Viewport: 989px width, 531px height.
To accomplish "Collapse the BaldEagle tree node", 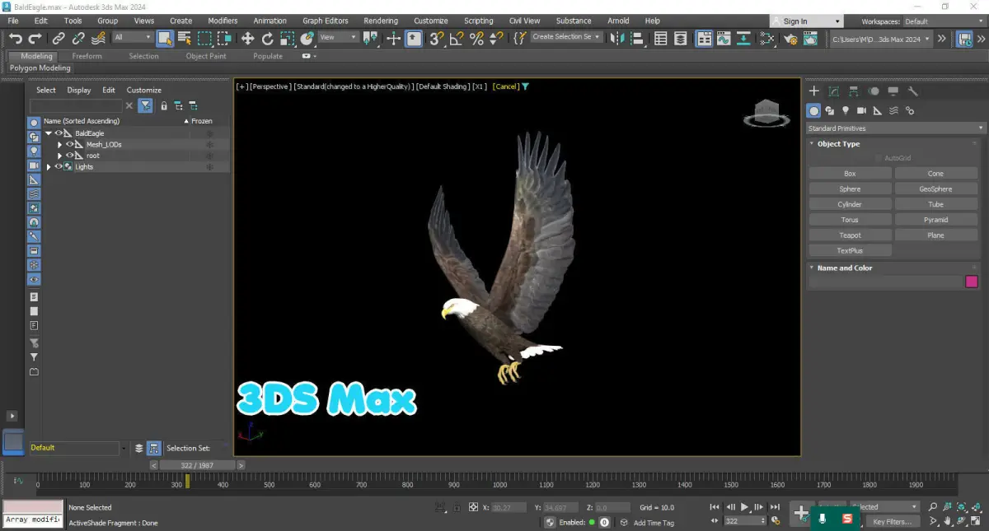I will click(x=49, y=133).
